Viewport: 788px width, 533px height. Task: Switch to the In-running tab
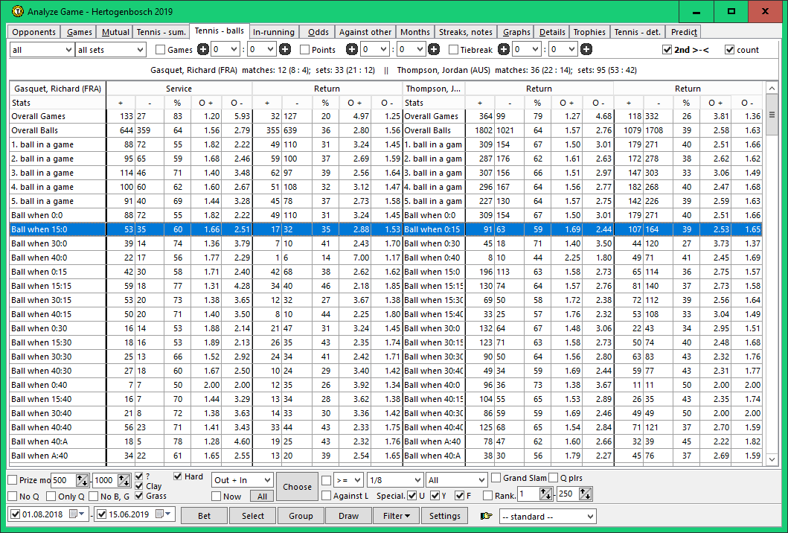(274, 32)
